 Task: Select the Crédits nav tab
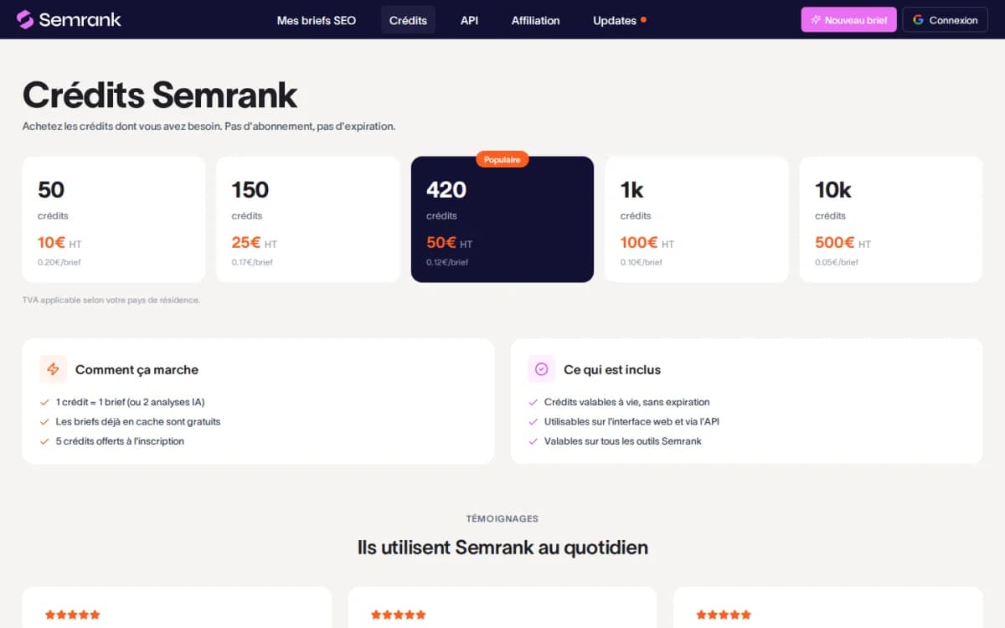[408, 20]
